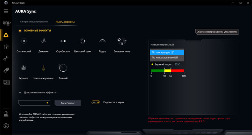The width and height of the screenshot is (252, 135).
Task: Select the Интеллектуальный thermometer effect icon
Action: pyautogui.click(x=43, y=68)
